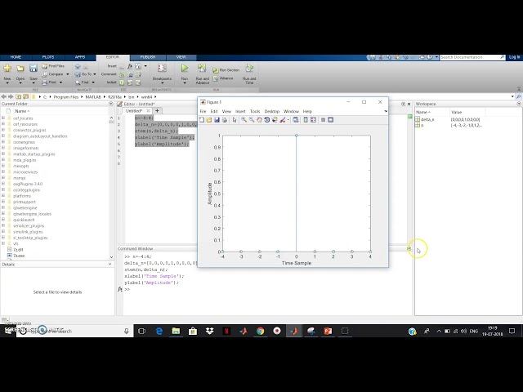
Task: Open the Insert menu in Figure 1
Action: click(x=240, y=111)
